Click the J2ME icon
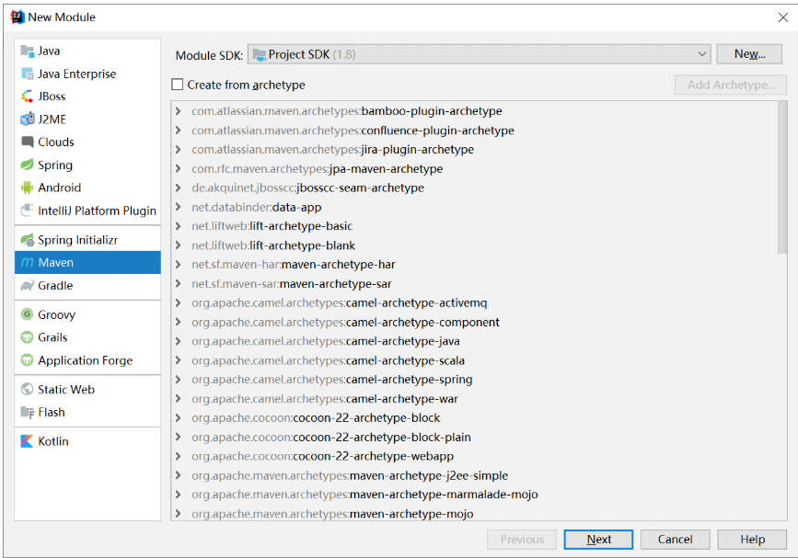 point(27,119)
